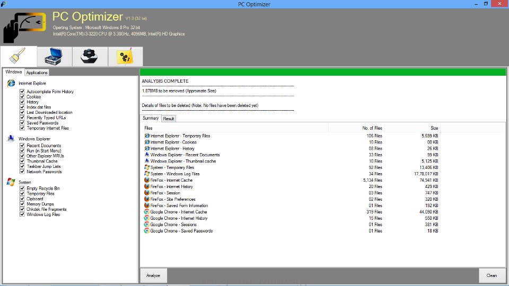
Task: Toggle the Internet Explorer Cookies checkbox
Action: (x=22, y=96)
